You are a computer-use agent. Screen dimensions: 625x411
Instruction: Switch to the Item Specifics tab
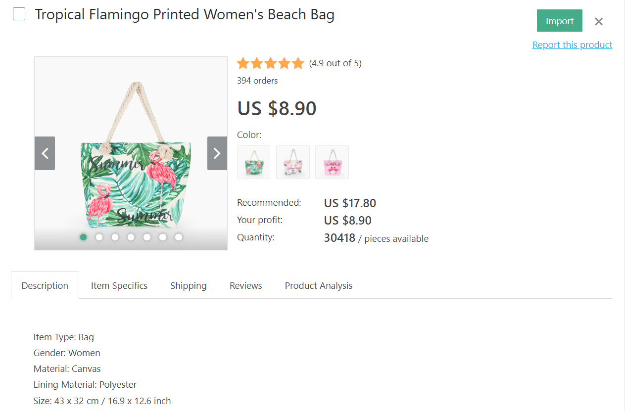pyautogui.click(x=119, y=285)
